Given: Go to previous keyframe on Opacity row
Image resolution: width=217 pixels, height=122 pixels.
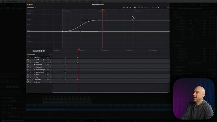Looking at the screenshot, I should pyautogui.click(x=46, y=82).
